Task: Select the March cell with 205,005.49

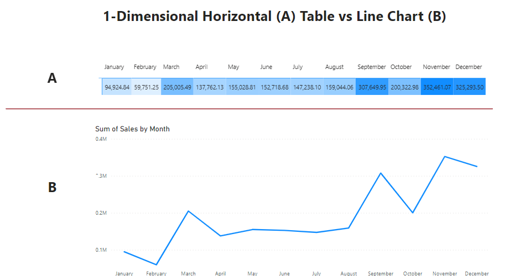Action: click(178, 87)
